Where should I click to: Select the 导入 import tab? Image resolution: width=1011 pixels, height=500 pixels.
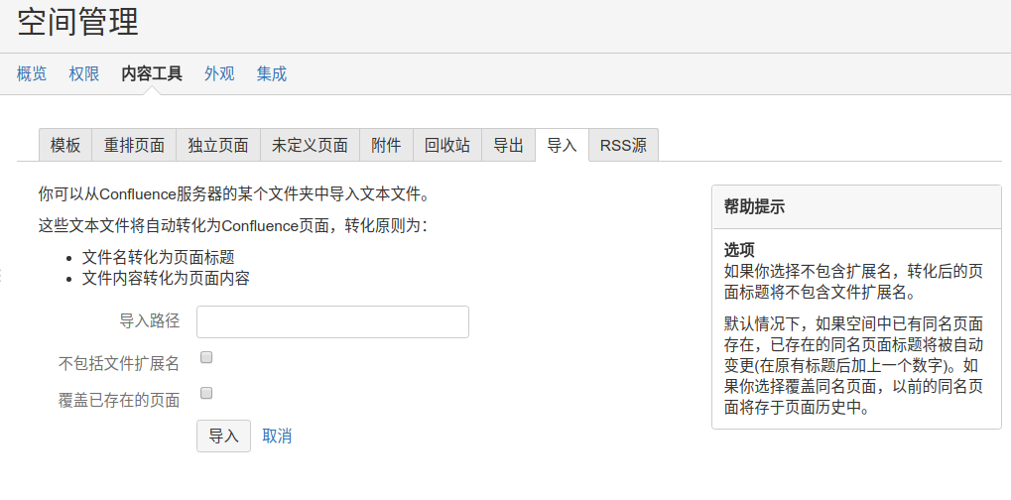click(562, 145)
